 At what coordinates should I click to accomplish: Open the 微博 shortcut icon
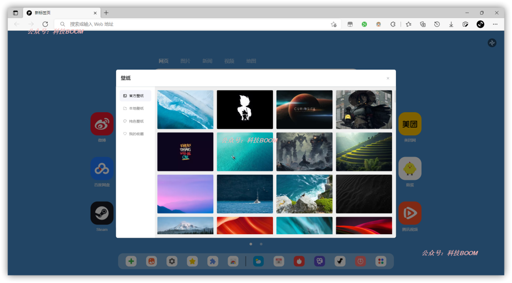click(x=102, y=124)
